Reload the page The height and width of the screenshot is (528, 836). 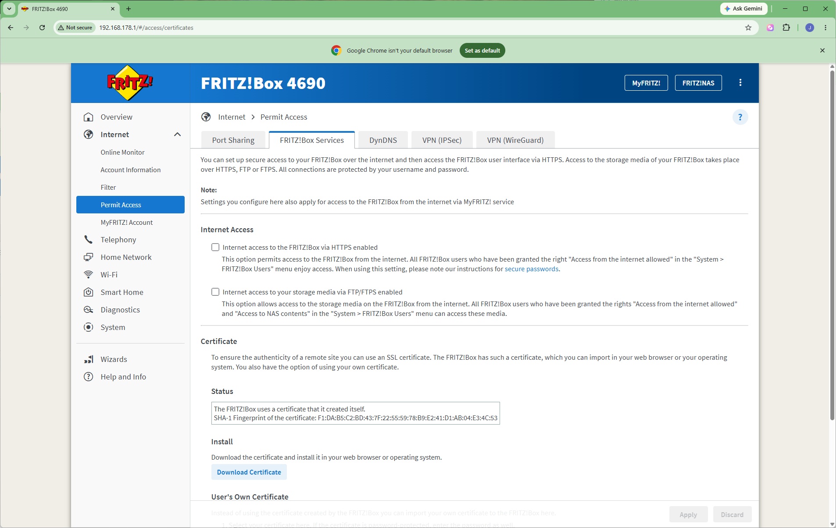coord(42,28)
